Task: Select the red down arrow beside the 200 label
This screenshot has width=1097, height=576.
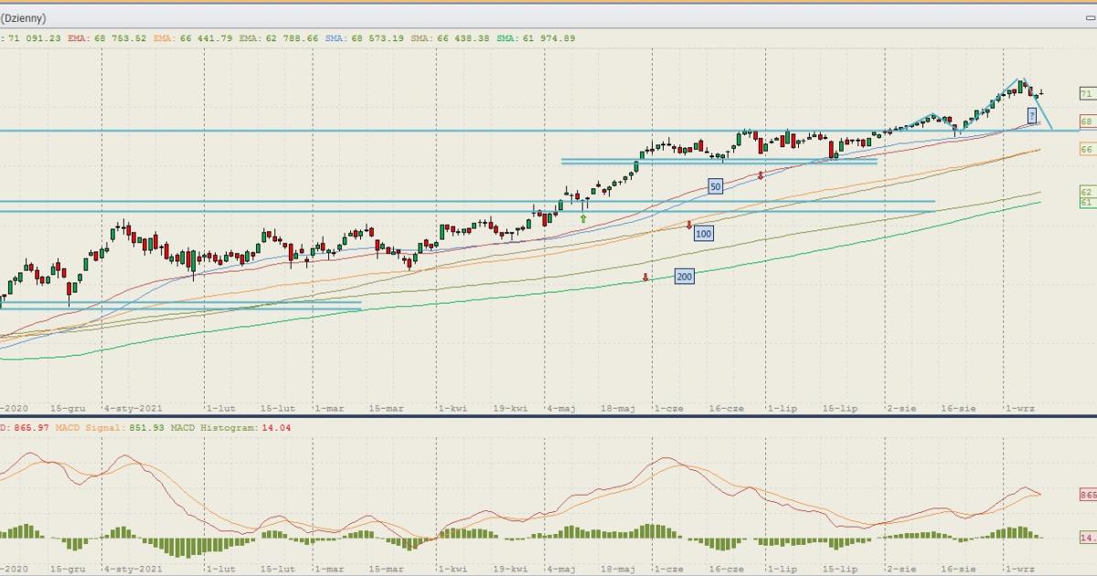Action: [x=645, y=276]
